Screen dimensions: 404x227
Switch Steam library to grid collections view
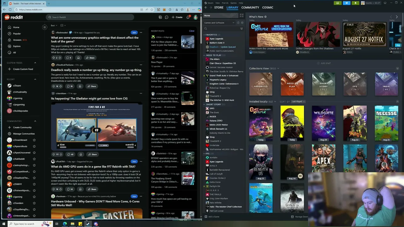[241, 15]
